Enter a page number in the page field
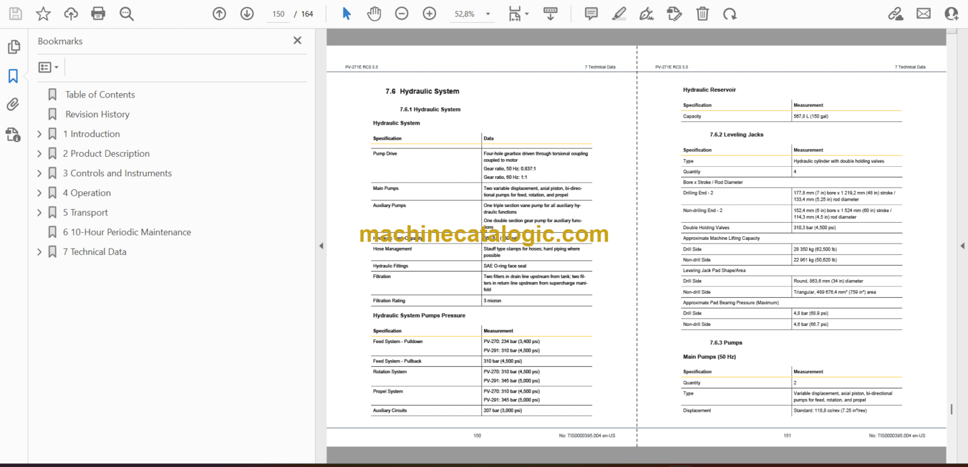Viewport: 968px width, 467px height. 278,13
